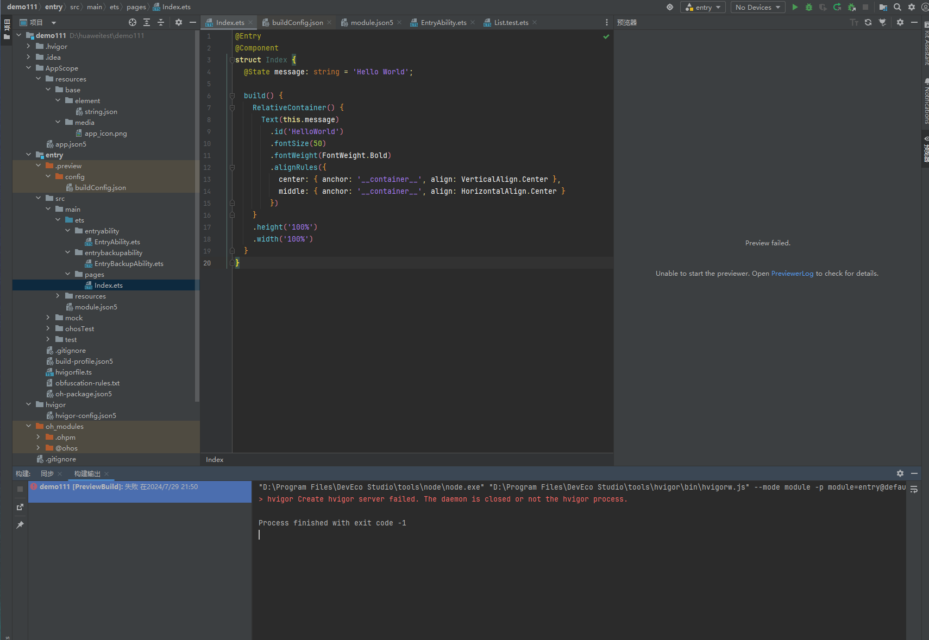This screenshot has width=929, height=640.
Task: Open project panel options gear
Action: (x=179, y=22)
